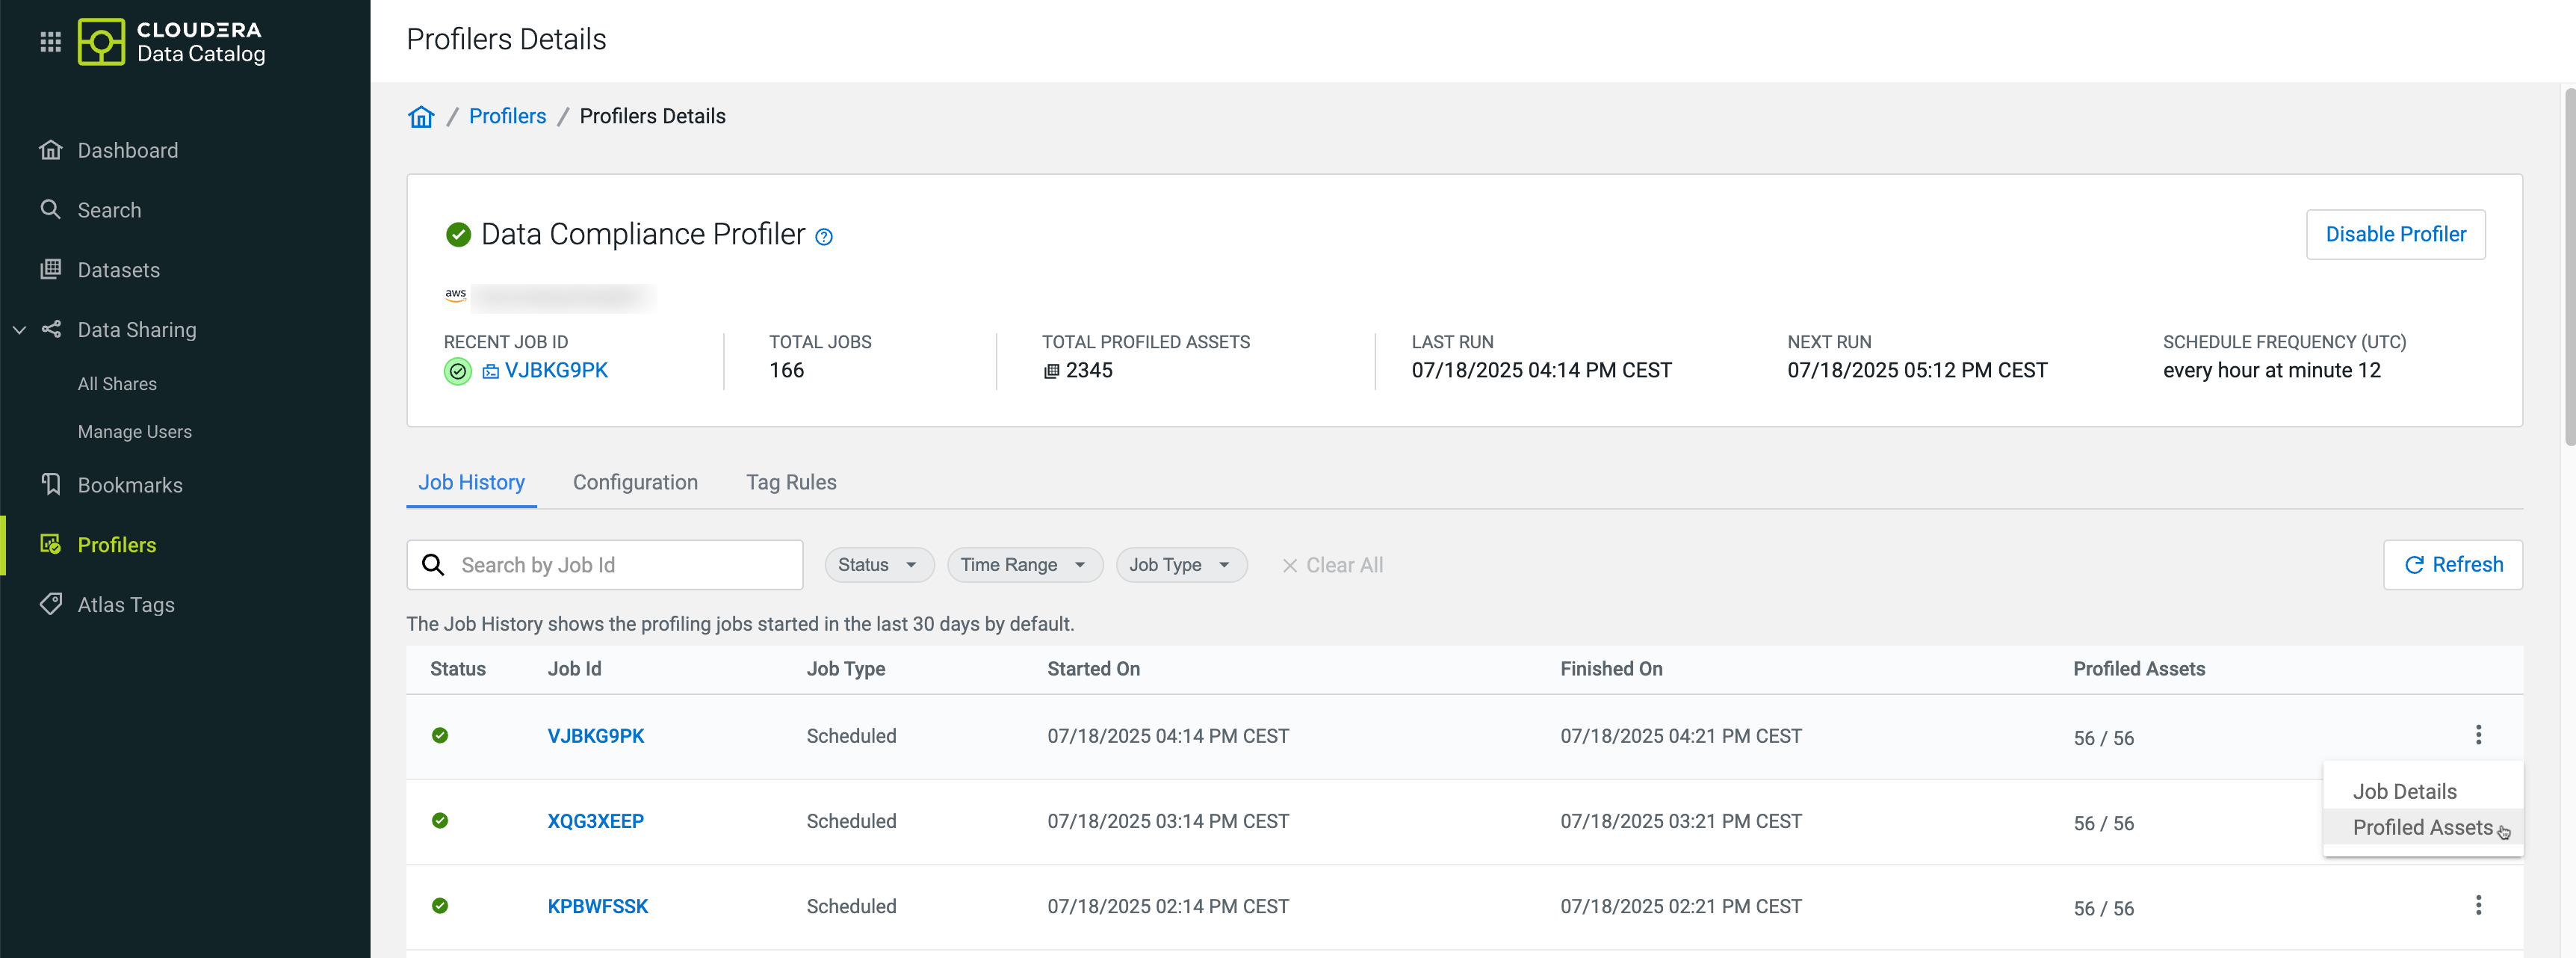Open job link XQG3XEEP
2576x958 pixels.
pyautogui.click(x=595, y=821)
